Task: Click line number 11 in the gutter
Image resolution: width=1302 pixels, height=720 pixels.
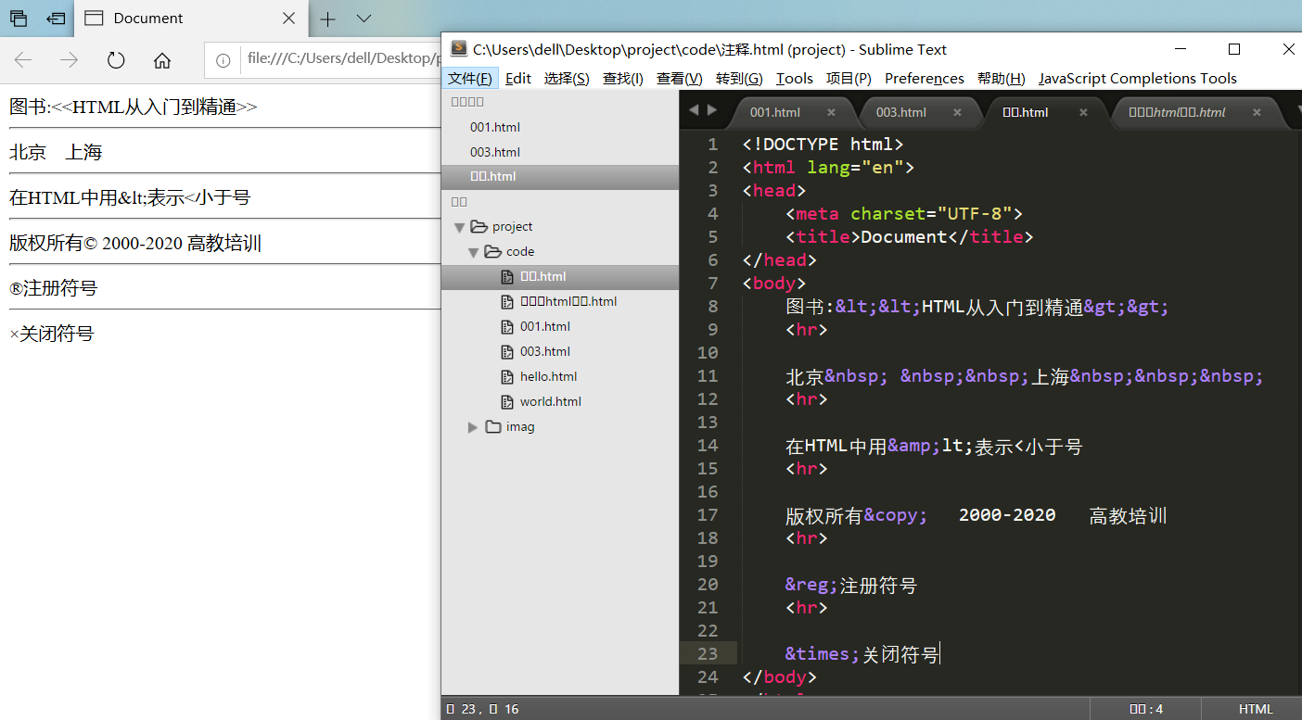Action: coord(707,375)
